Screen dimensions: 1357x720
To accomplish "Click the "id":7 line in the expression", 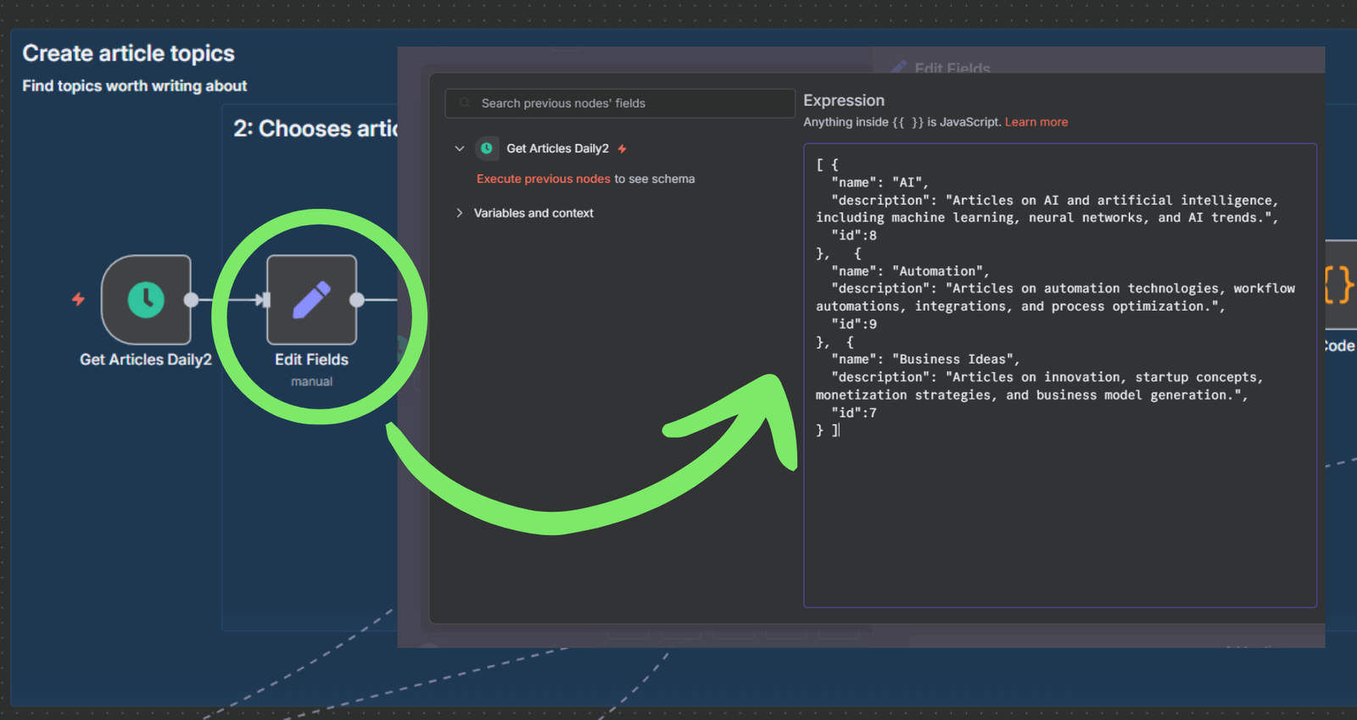I will pos(853,413).
